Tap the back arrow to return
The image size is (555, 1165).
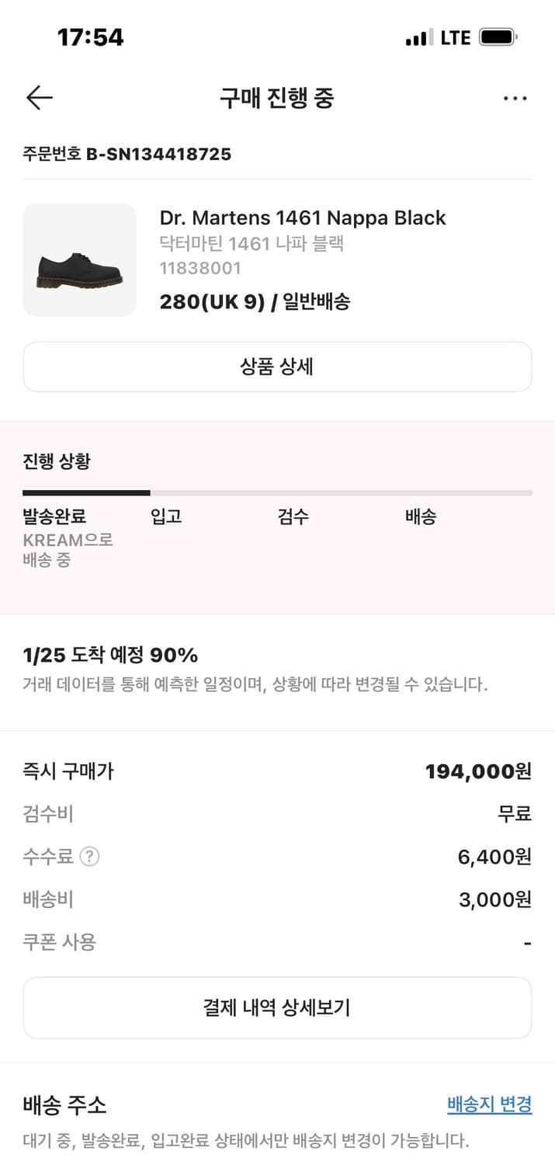coord(37,98)
